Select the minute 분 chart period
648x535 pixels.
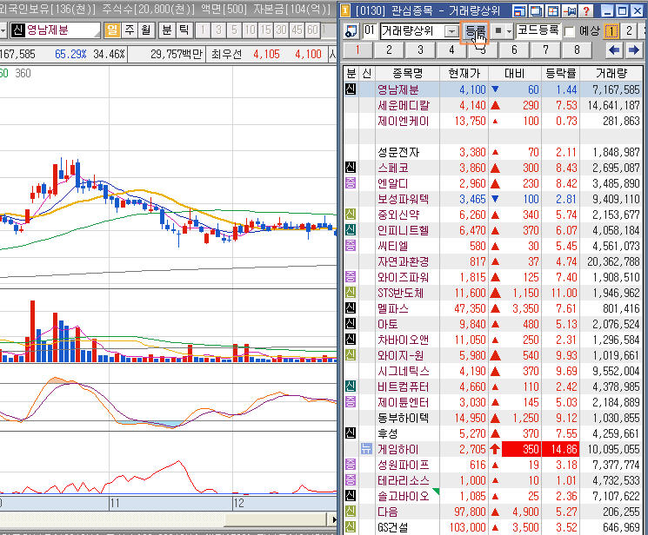[166, 30]
